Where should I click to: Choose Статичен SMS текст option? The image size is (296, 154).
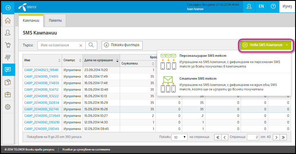(224, 84)
